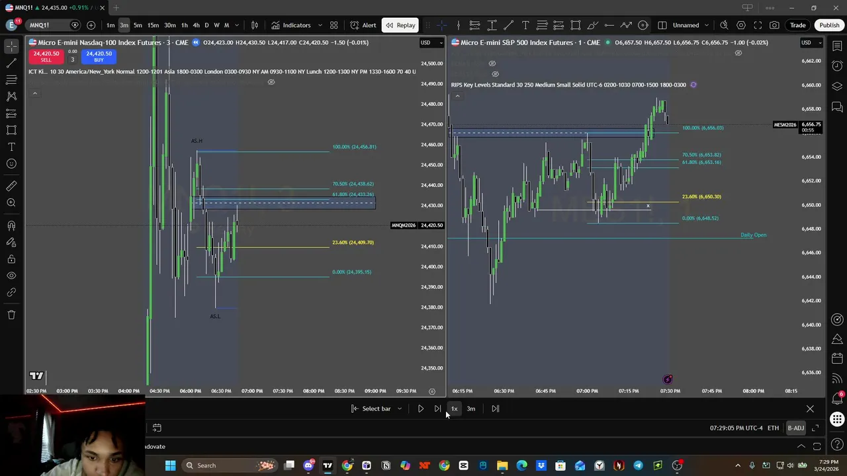Click the red SELL 24,420.50 button
The image size is (847, 476).
coord(46,57)
